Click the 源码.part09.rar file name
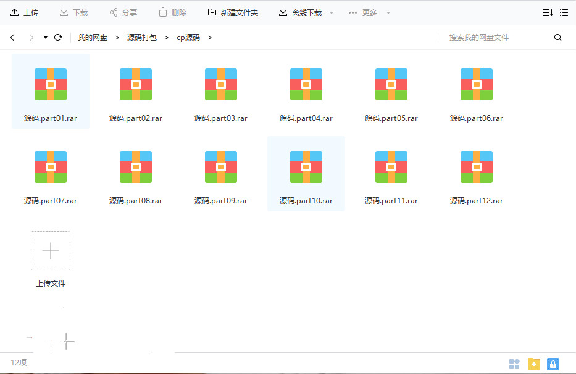This screenshot has height=374, width=576. point(221,201)
